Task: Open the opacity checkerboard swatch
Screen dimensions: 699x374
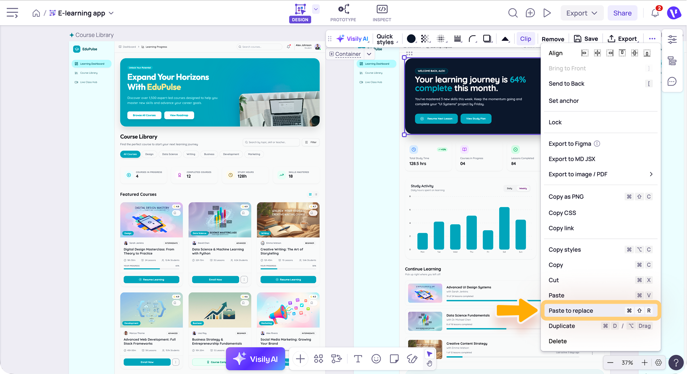Action: click(425, 39)
